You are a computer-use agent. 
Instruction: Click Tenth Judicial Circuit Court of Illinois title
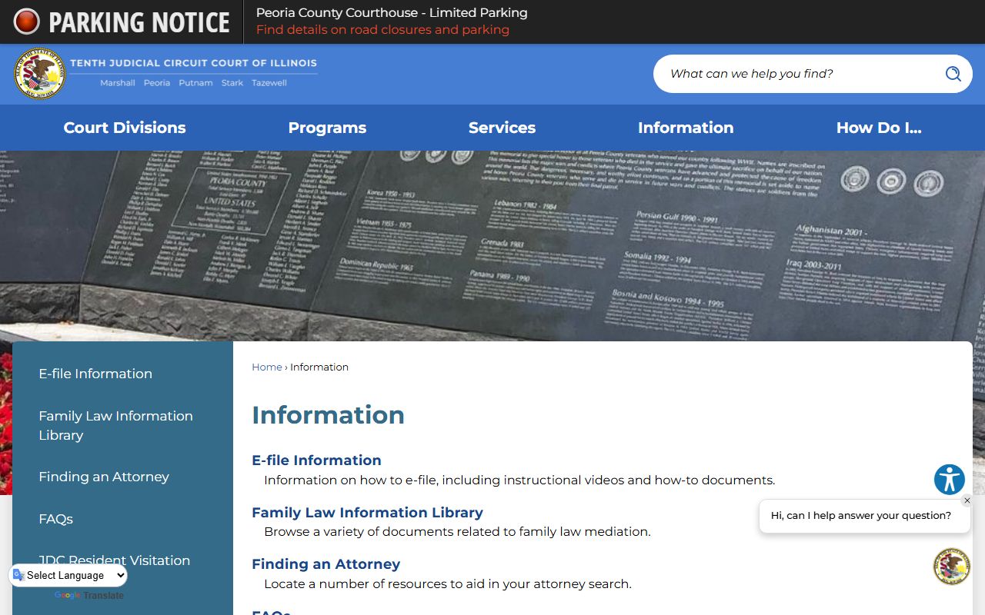[x=193, y=63]
